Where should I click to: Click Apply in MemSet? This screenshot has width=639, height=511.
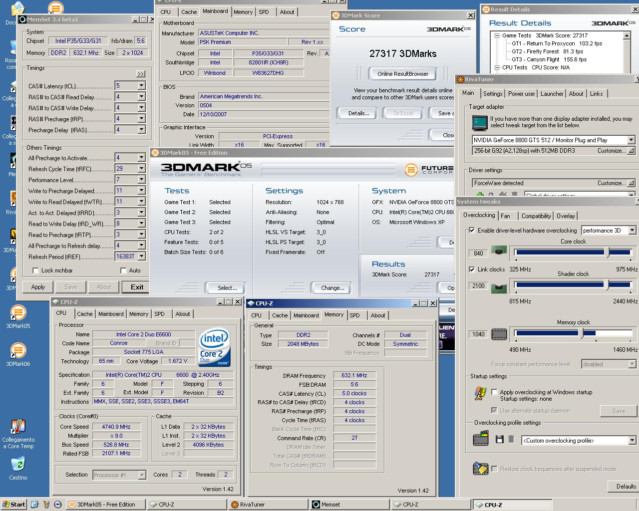[x=38, y=287]
